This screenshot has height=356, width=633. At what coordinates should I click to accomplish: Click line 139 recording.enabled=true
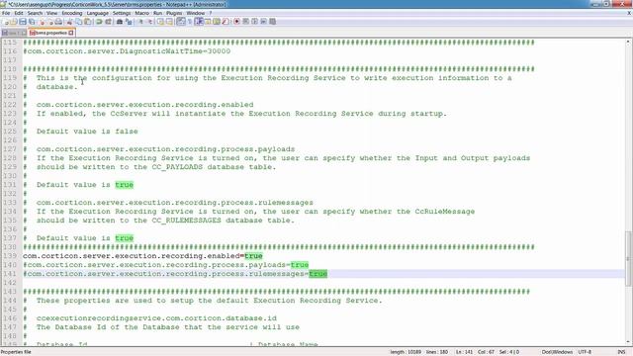(142, 256)
